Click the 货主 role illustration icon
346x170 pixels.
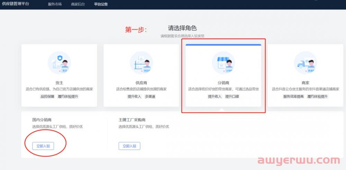[x=59, y=63]
